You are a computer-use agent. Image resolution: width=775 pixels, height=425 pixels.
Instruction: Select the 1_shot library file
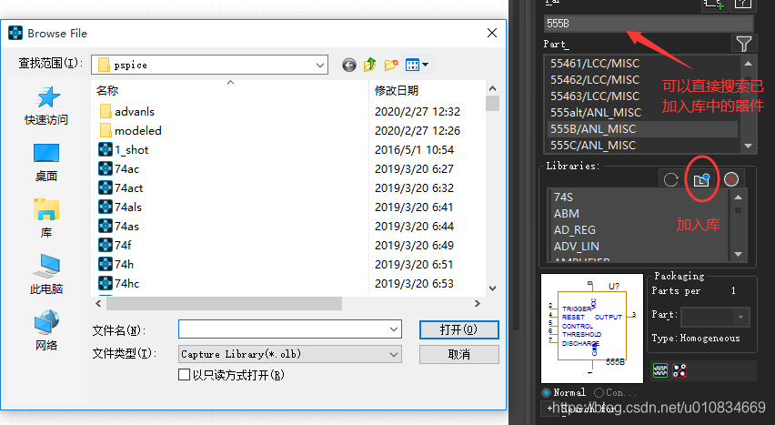pos(124,150)
